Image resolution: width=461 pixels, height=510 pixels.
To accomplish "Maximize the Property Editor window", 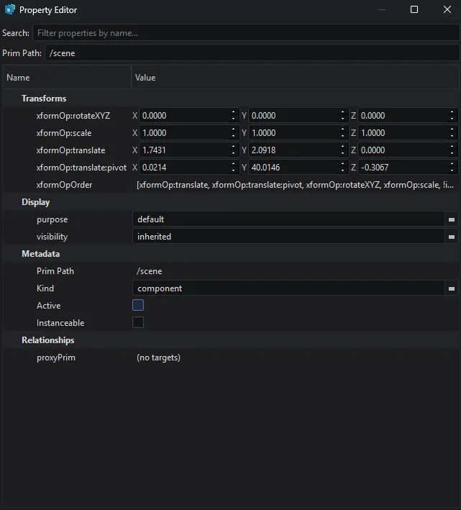I will pos(414,9).
